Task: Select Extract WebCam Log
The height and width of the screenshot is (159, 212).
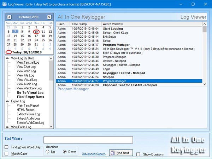Action: click(x=30, y=123)
